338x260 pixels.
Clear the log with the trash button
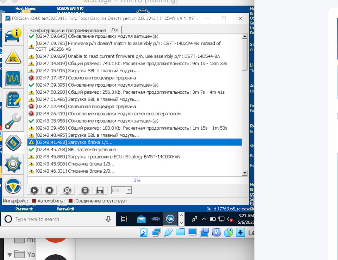tap(85, 190)
